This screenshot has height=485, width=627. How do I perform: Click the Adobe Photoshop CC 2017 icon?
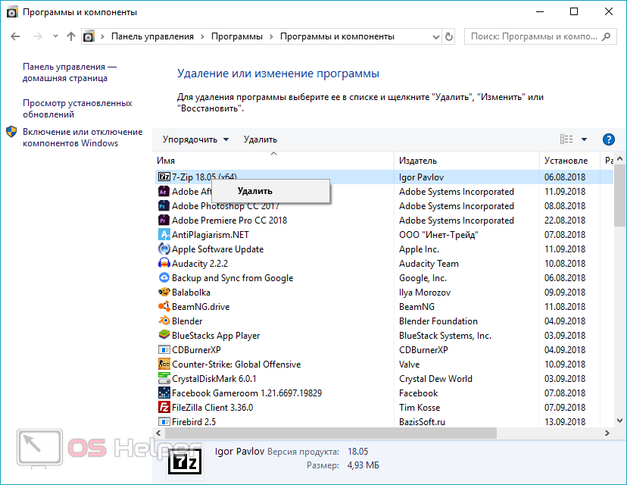[164, 205]
